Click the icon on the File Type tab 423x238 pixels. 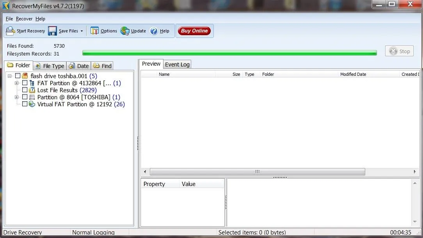pos(38,66)
